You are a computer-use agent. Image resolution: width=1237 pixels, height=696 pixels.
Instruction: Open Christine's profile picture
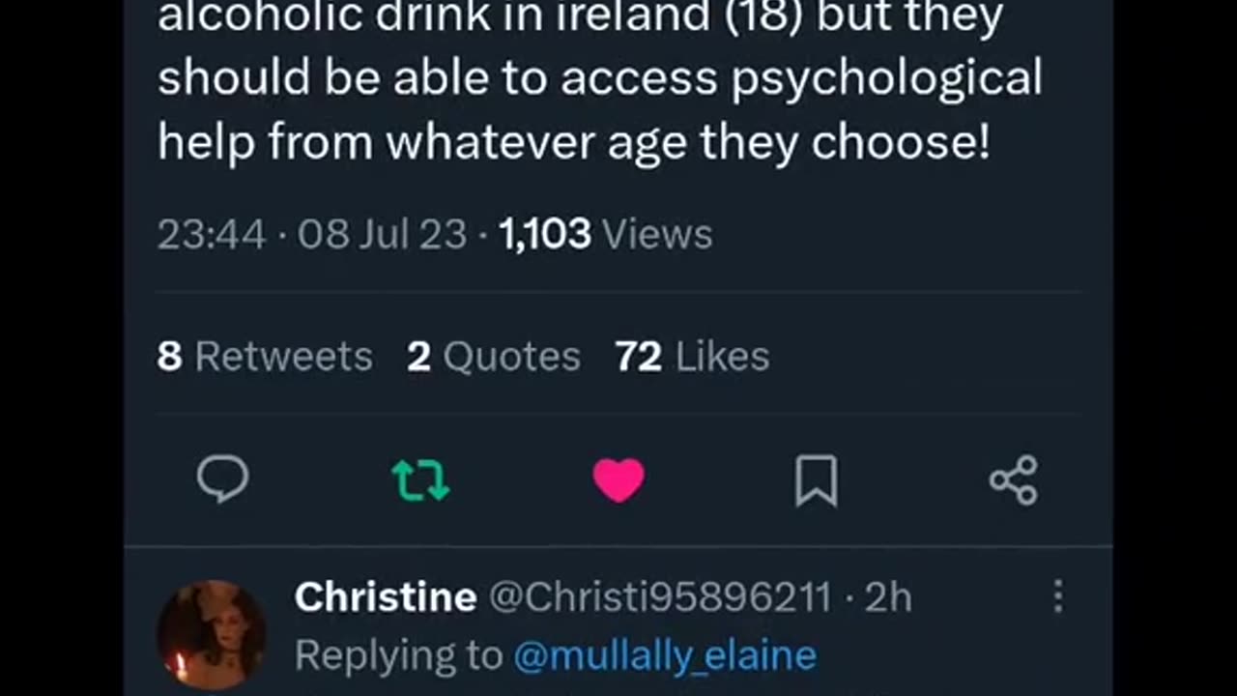coord(211,635)
